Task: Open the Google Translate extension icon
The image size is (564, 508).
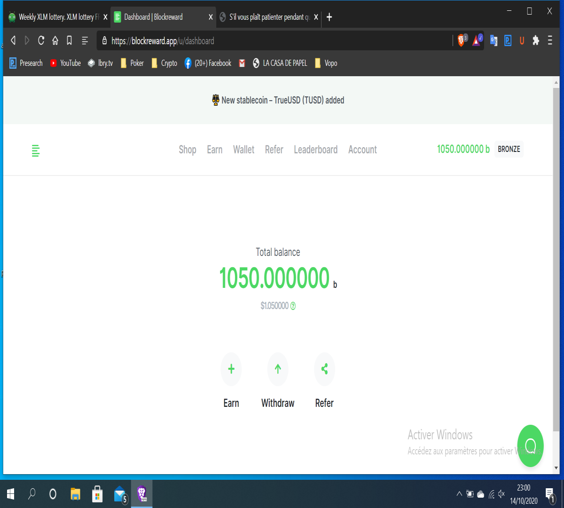Action: (x=493, y=40)
